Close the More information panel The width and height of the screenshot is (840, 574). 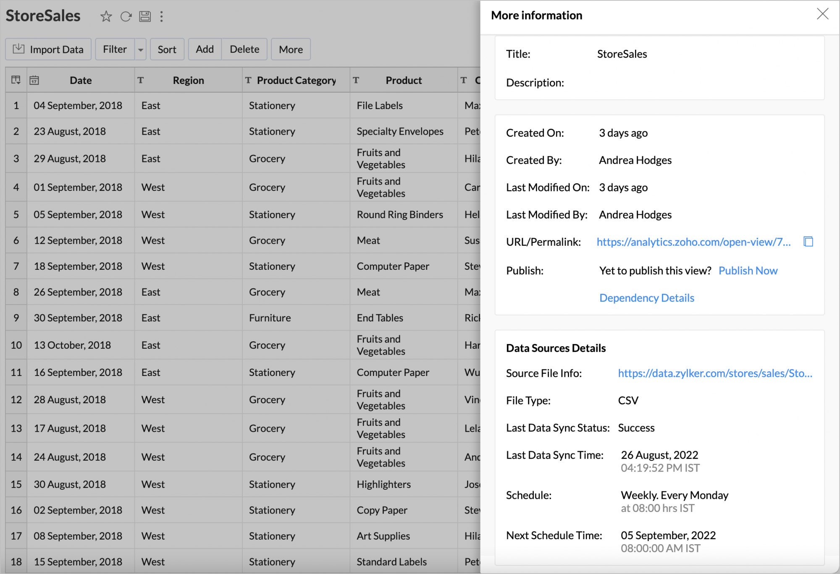point(822,14)
